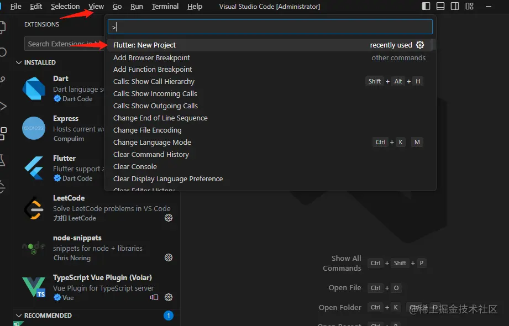Open manage gear for LeetCode extension
The height and width of the screenshot is (326, 509).
[169, 218]
